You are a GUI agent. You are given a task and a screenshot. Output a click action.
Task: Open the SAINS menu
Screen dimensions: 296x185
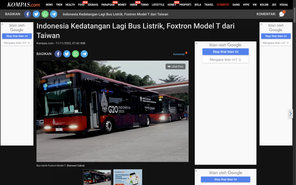click(236, 5)
